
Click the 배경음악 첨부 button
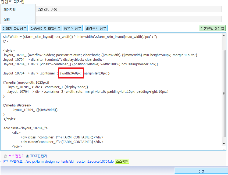click(x=96, y=28)
